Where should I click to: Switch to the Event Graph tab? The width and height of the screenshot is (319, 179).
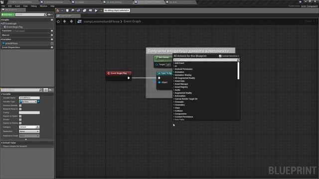(68, 15)
